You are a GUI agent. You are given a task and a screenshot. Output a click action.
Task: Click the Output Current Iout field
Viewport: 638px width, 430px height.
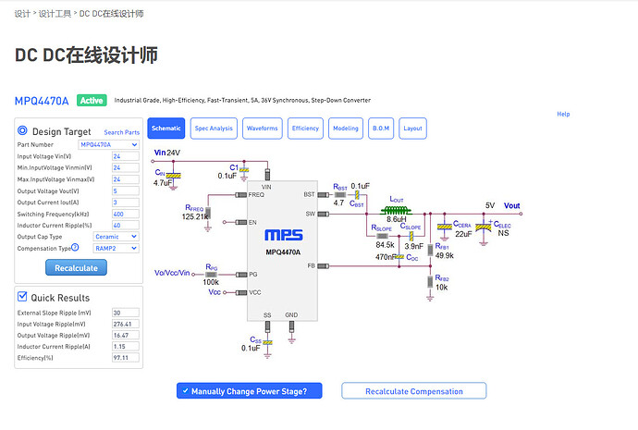point(126,203)
